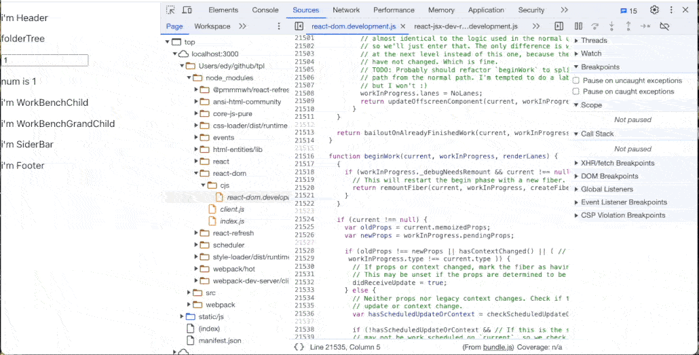The height and width of the screenshot is (355, 699).
Task: Collapse the node_modules folder
Action: pyautogui.click(x=189, y=78)
